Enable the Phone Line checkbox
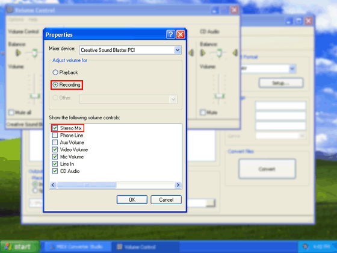 tap(55, 135)
